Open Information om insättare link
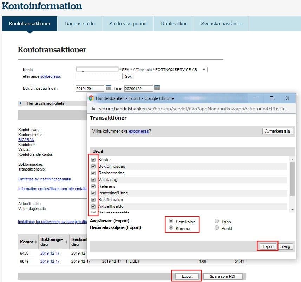 [53, 189]
